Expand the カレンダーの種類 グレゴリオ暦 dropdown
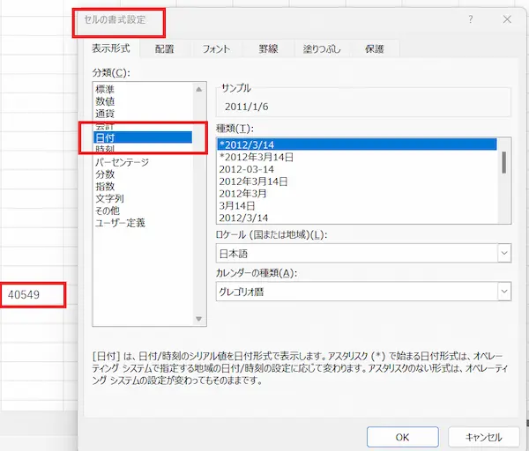The width and height of the screenshot is (529, 451). tap(503, 291)
